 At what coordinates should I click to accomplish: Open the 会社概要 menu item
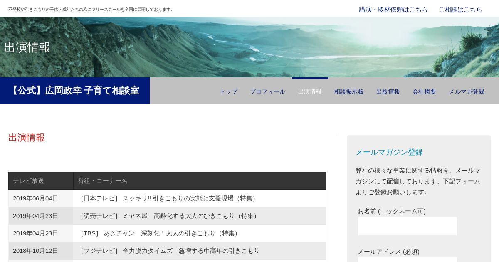(424, 91)
